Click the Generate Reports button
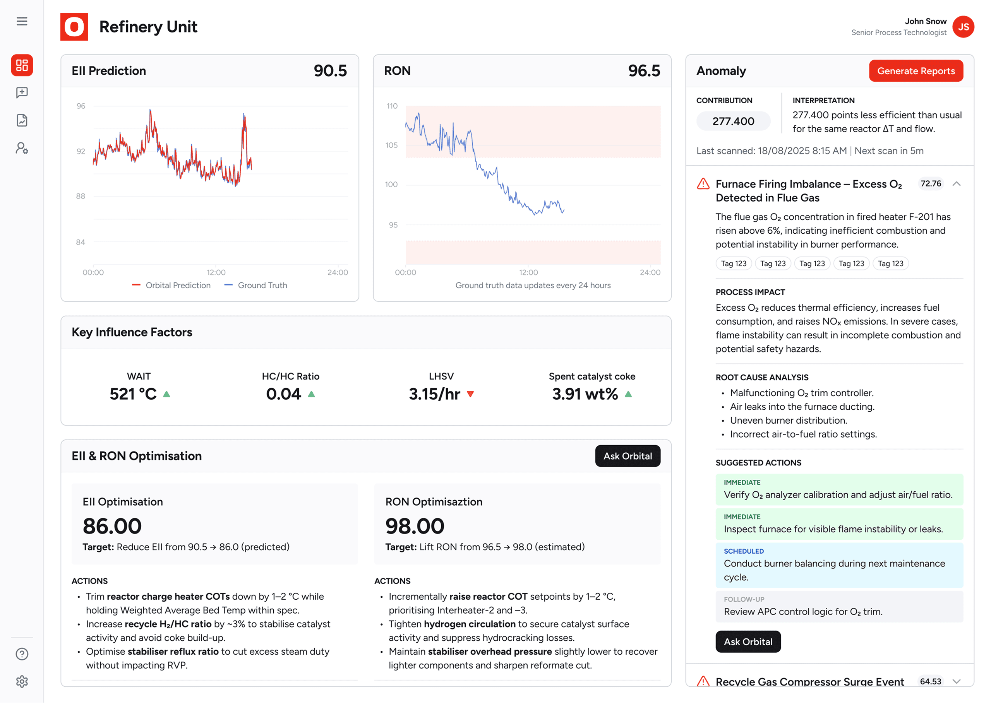Screen dimensions: 991x703 point(916,71)
